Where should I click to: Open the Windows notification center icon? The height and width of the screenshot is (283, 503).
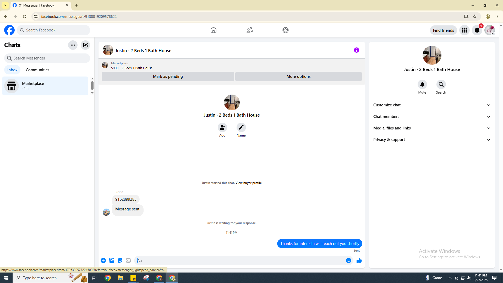click(x=494, y=278)
